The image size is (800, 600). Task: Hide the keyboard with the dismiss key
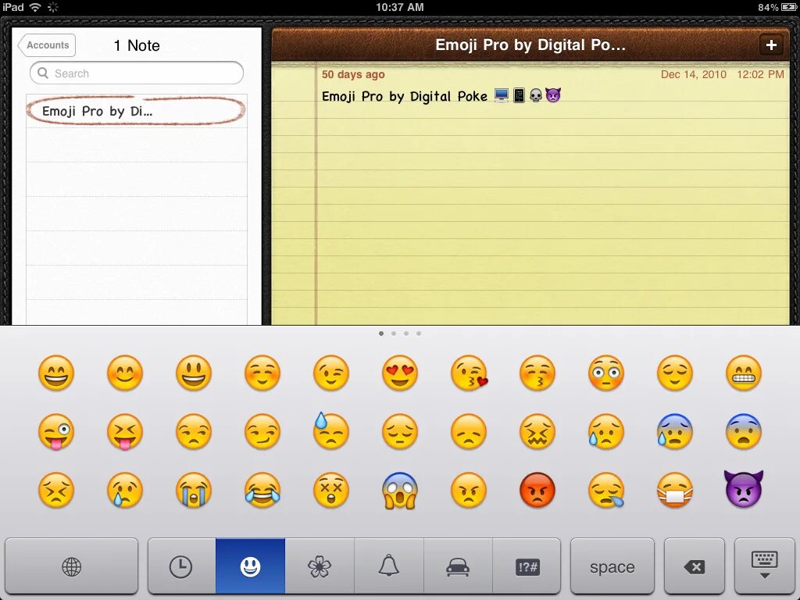point(765,566)
